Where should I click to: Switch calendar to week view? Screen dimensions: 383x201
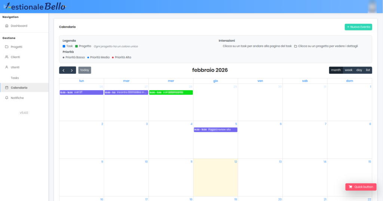pos(348,70)
